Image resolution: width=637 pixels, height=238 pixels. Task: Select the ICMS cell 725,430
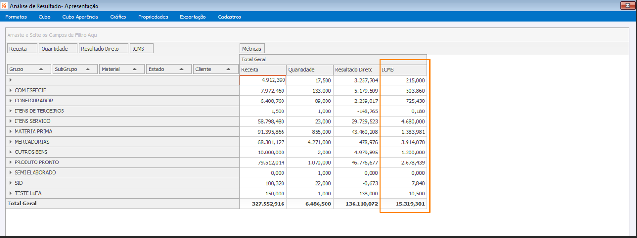(x=404, y=101)
